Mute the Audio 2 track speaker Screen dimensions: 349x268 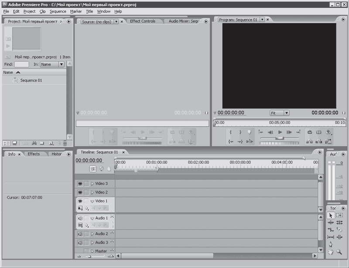click(x=80, y=234)
